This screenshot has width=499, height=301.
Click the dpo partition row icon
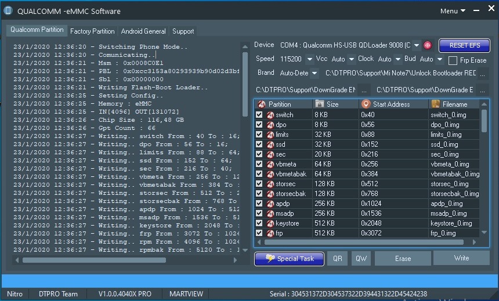click(x=270, y=125)
